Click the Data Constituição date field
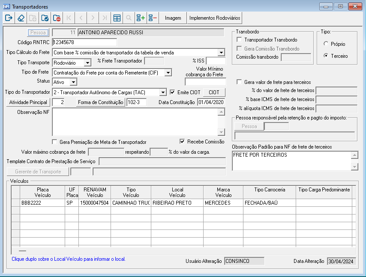 (x=211, y=102)
